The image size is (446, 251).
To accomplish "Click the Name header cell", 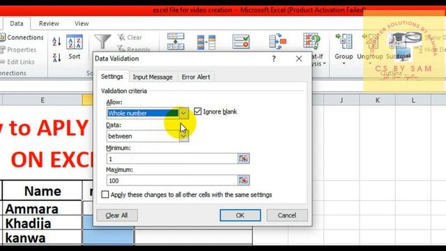I will pos(43,191).
